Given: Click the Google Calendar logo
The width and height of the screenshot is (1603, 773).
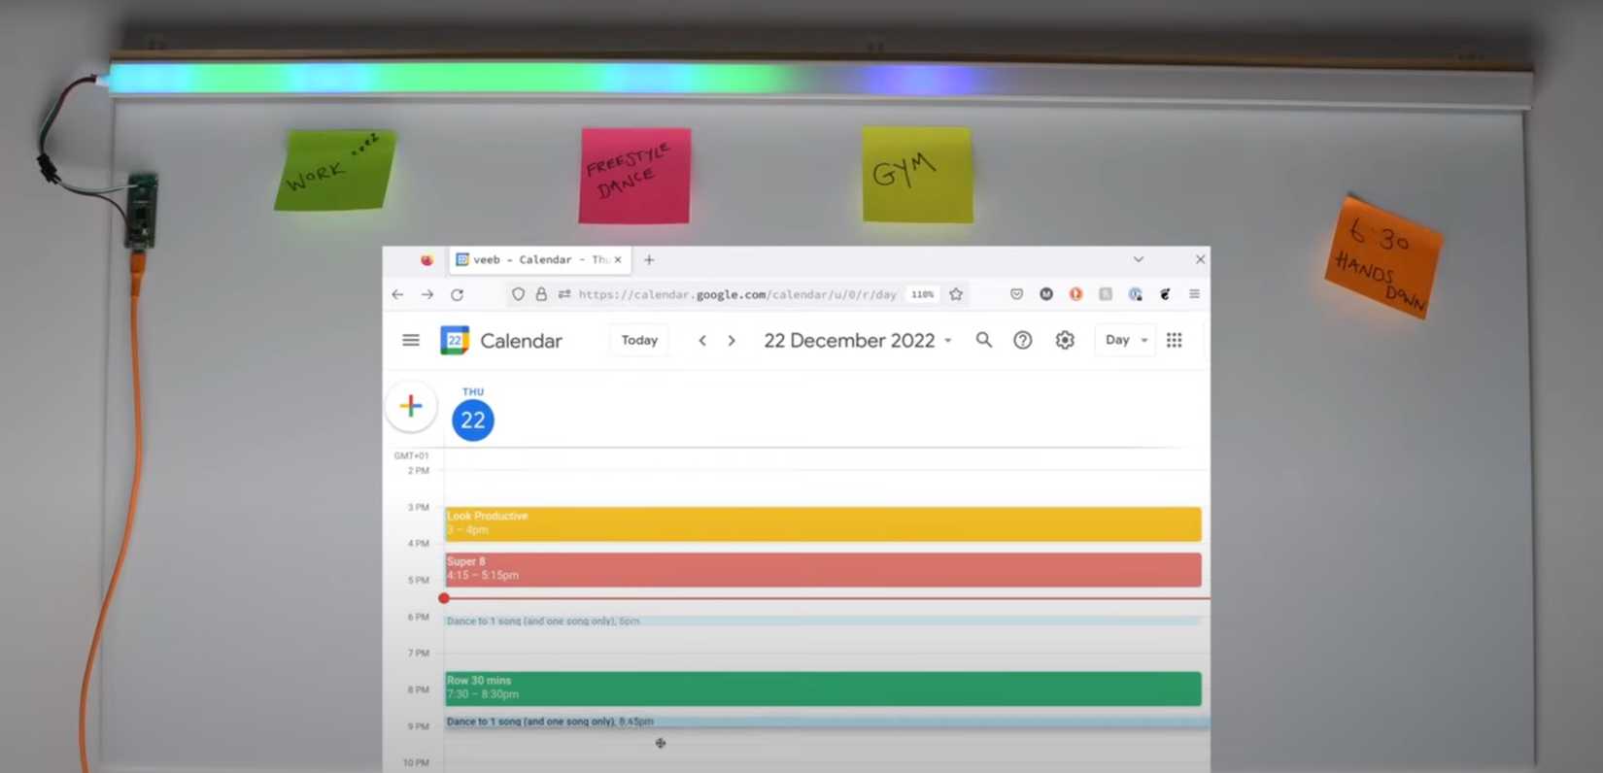Looking at the screenshot, I should [454, 340].
